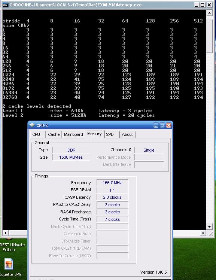
Task: Click the Frequency value 166.7 MHz
Action: click(112, 183)
